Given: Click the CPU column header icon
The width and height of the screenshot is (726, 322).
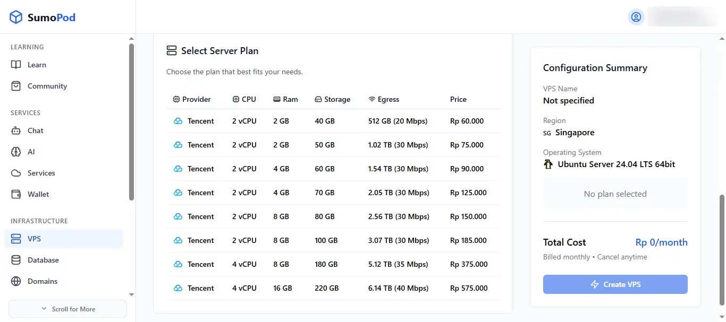Looking at the screenshot, I should pyautogui.click(x=236, y=99).
